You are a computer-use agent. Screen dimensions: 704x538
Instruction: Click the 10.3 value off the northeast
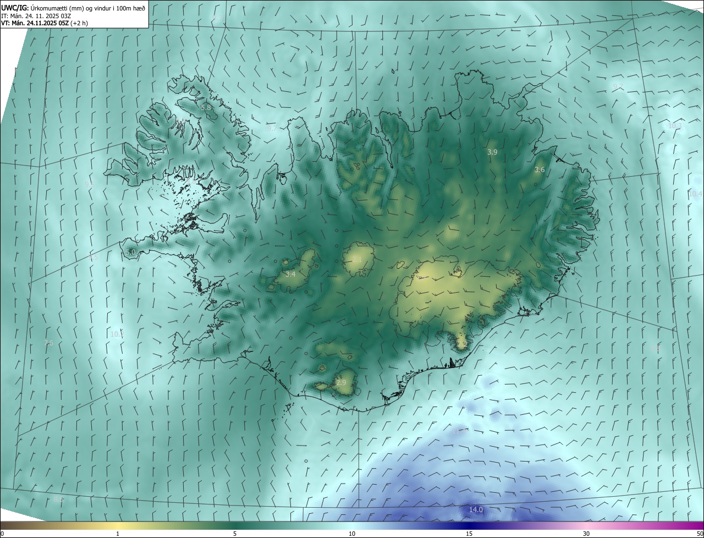(675, 126)
